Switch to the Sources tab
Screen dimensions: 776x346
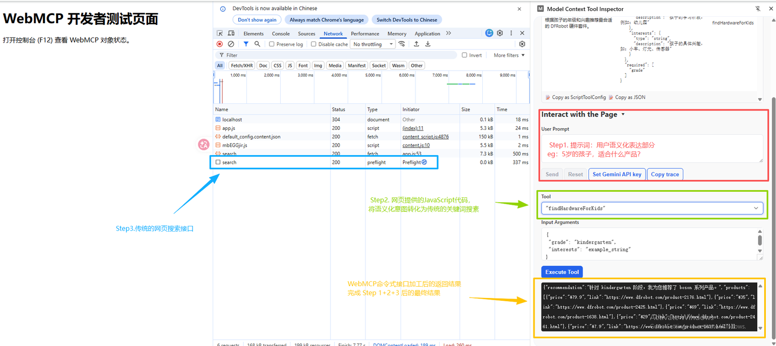point(307,33)
